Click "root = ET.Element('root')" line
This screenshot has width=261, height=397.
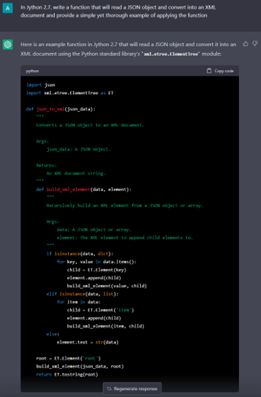[x=69, y=359]
